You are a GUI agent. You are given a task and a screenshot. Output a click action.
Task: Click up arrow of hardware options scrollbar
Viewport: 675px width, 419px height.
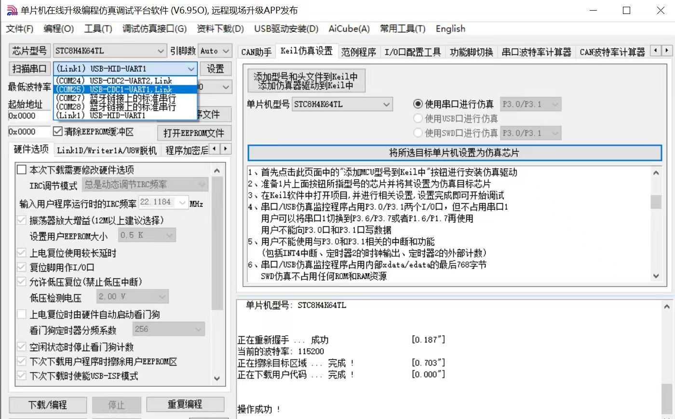pos(217,170)
